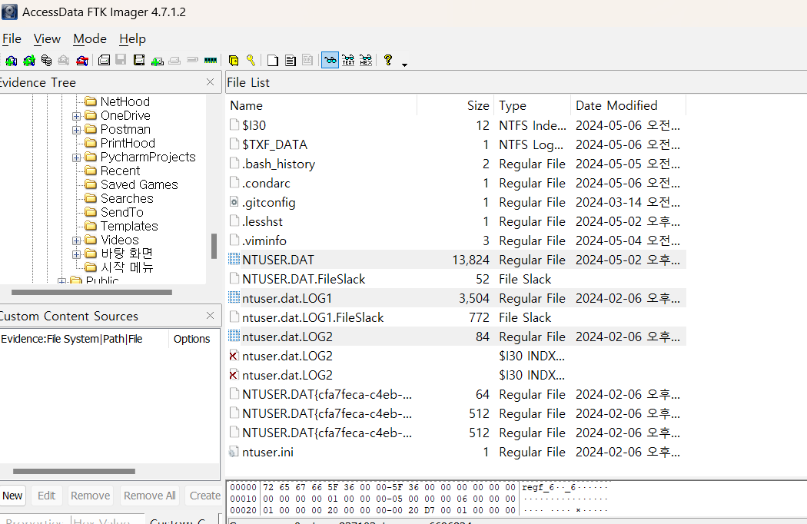807x524 pixels.
Task: Click Remove All Evidence Items icon
Action: pyautogui.click(x=81, y=61)
